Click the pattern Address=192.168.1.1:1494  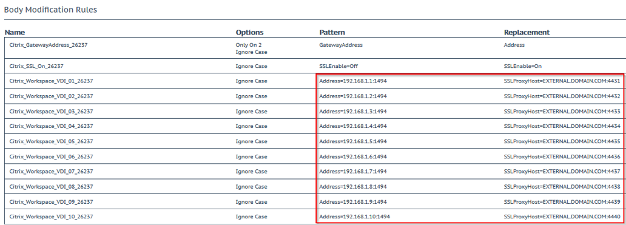[353, 81]
